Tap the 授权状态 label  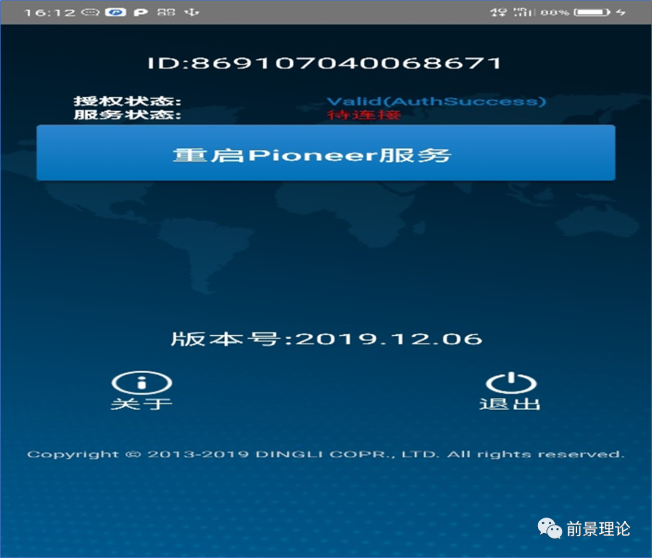127,101
